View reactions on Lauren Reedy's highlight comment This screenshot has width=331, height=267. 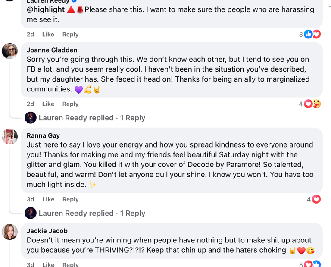(x=312, y=35)
